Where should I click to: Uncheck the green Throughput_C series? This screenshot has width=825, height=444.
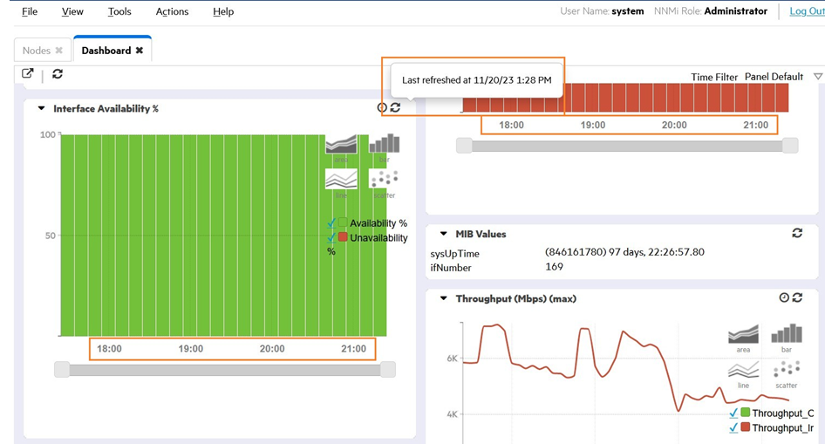coord(733,413)
